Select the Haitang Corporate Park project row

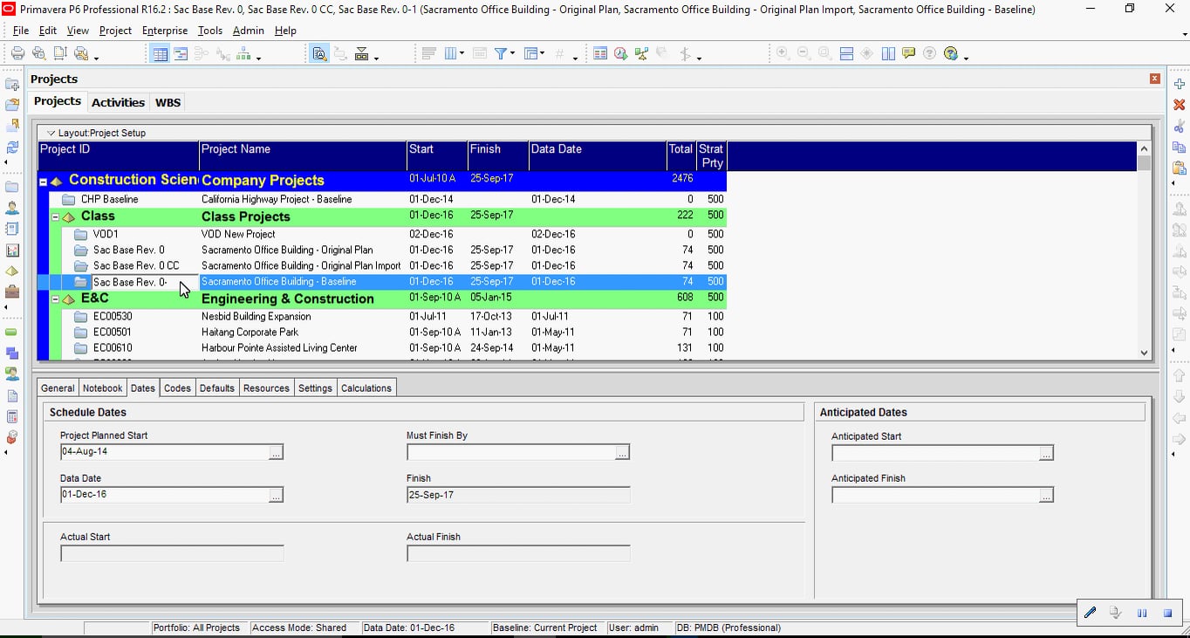click(382, 332)
